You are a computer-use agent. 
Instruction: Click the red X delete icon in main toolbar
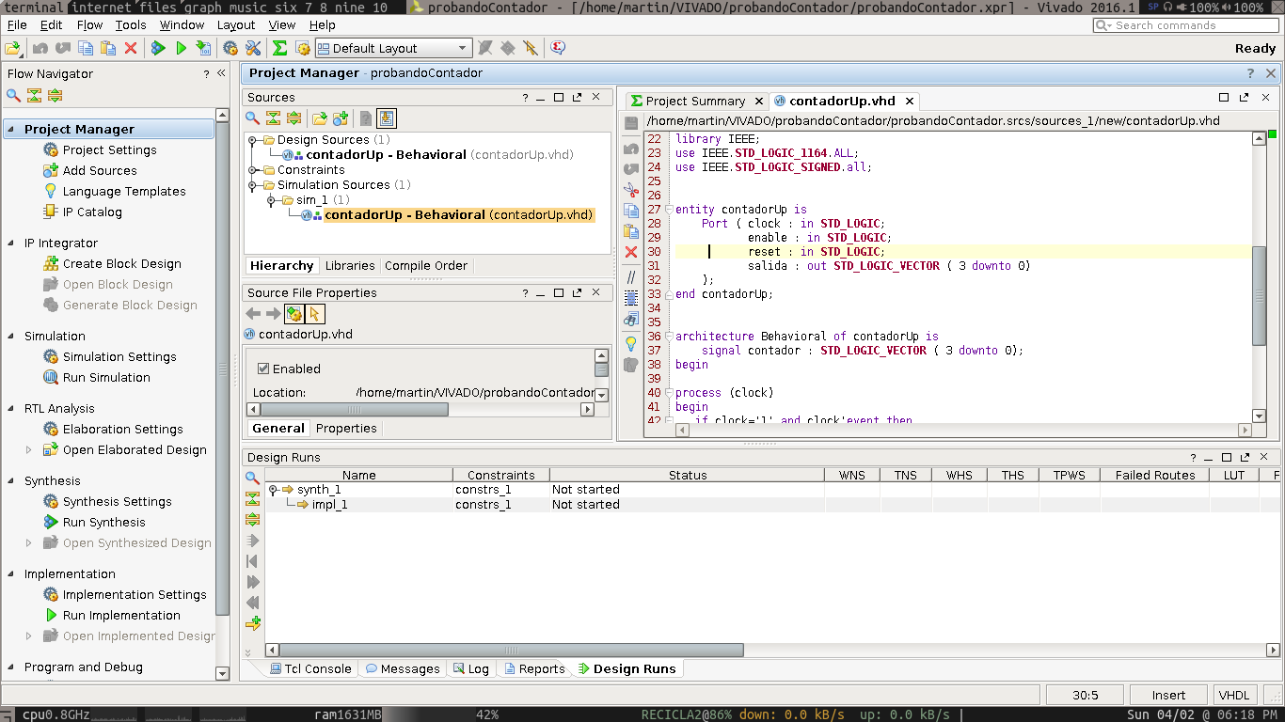click(131, 48)
